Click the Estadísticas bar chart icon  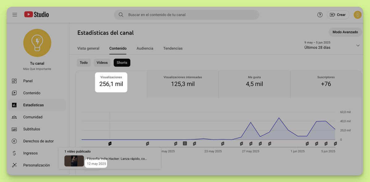coord(14,105)
